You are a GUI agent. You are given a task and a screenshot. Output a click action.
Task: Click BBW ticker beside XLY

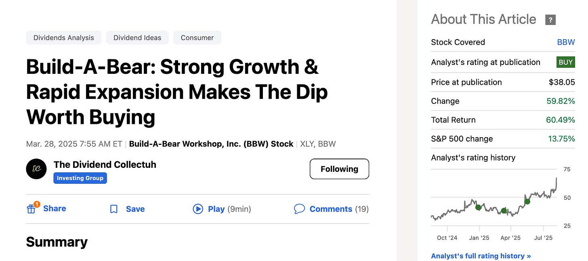(327, 144)
